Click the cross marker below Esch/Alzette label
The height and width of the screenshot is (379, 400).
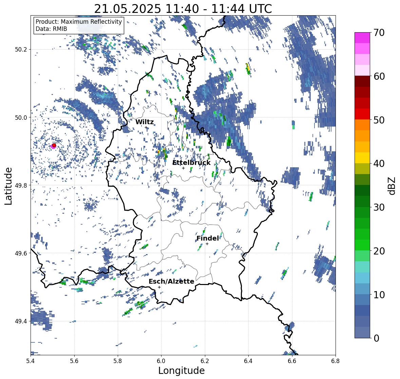159,287
